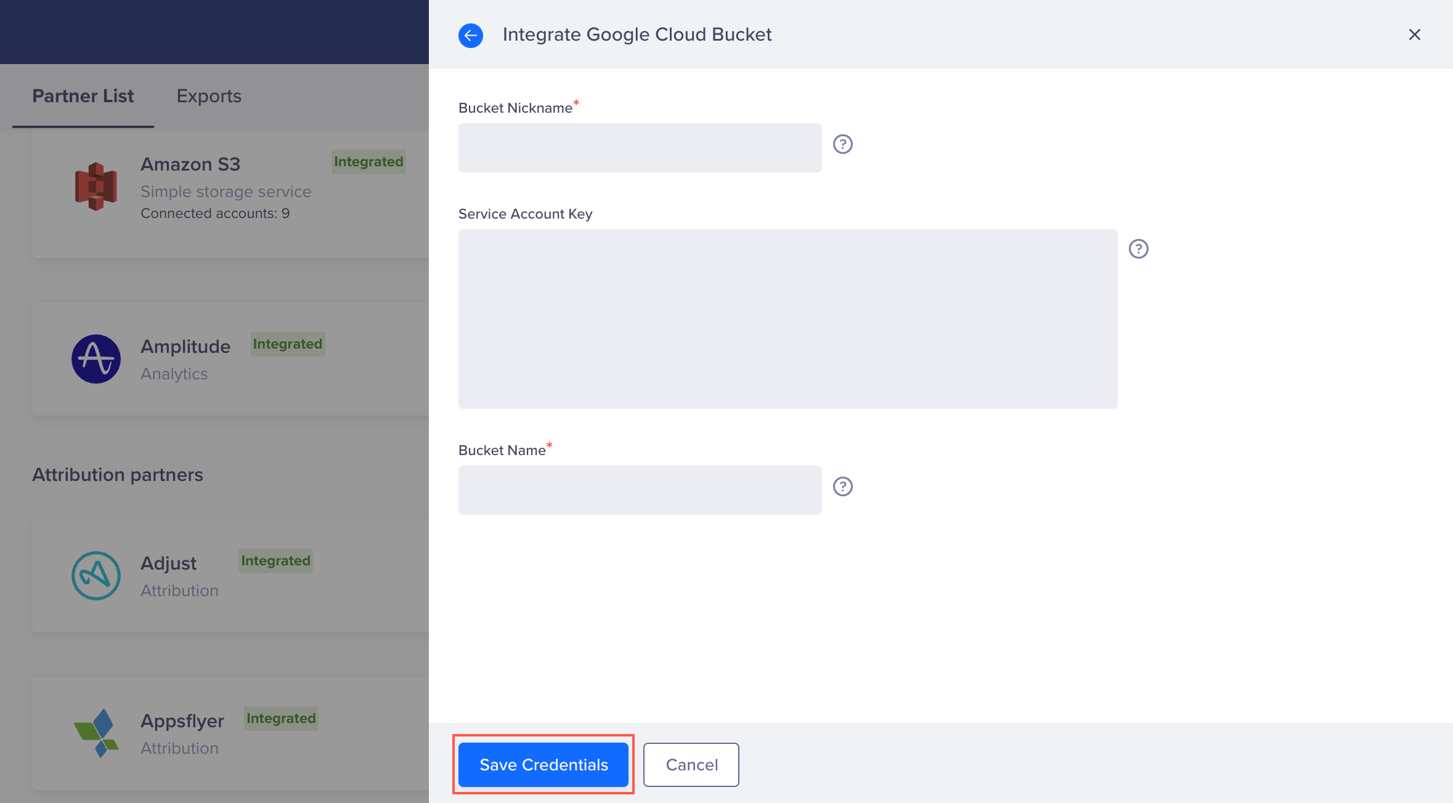Image resolution: width=1453 pixels, height=803 pixels.
Task: Click the blue back arrow icon
Action: point(471,35)
